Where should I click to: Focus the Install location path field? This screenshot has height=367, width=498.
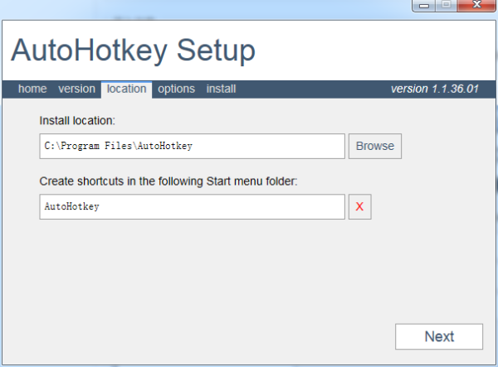pos(193,146)
